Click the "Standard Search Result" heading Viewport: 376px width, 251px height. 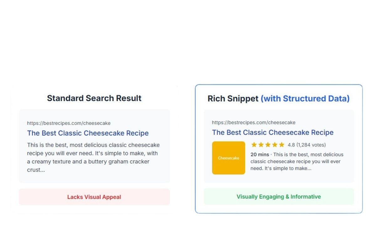pyautogui.click(x=94, y=98)
